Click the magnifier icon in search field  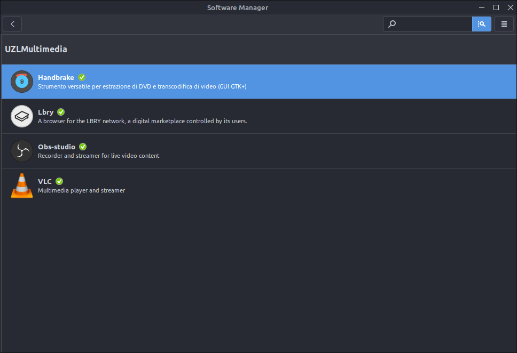coord(392,23)
